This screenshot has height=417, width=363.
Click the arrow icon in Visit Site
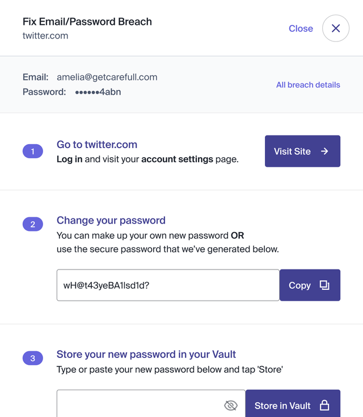click(x=324, y=151)
